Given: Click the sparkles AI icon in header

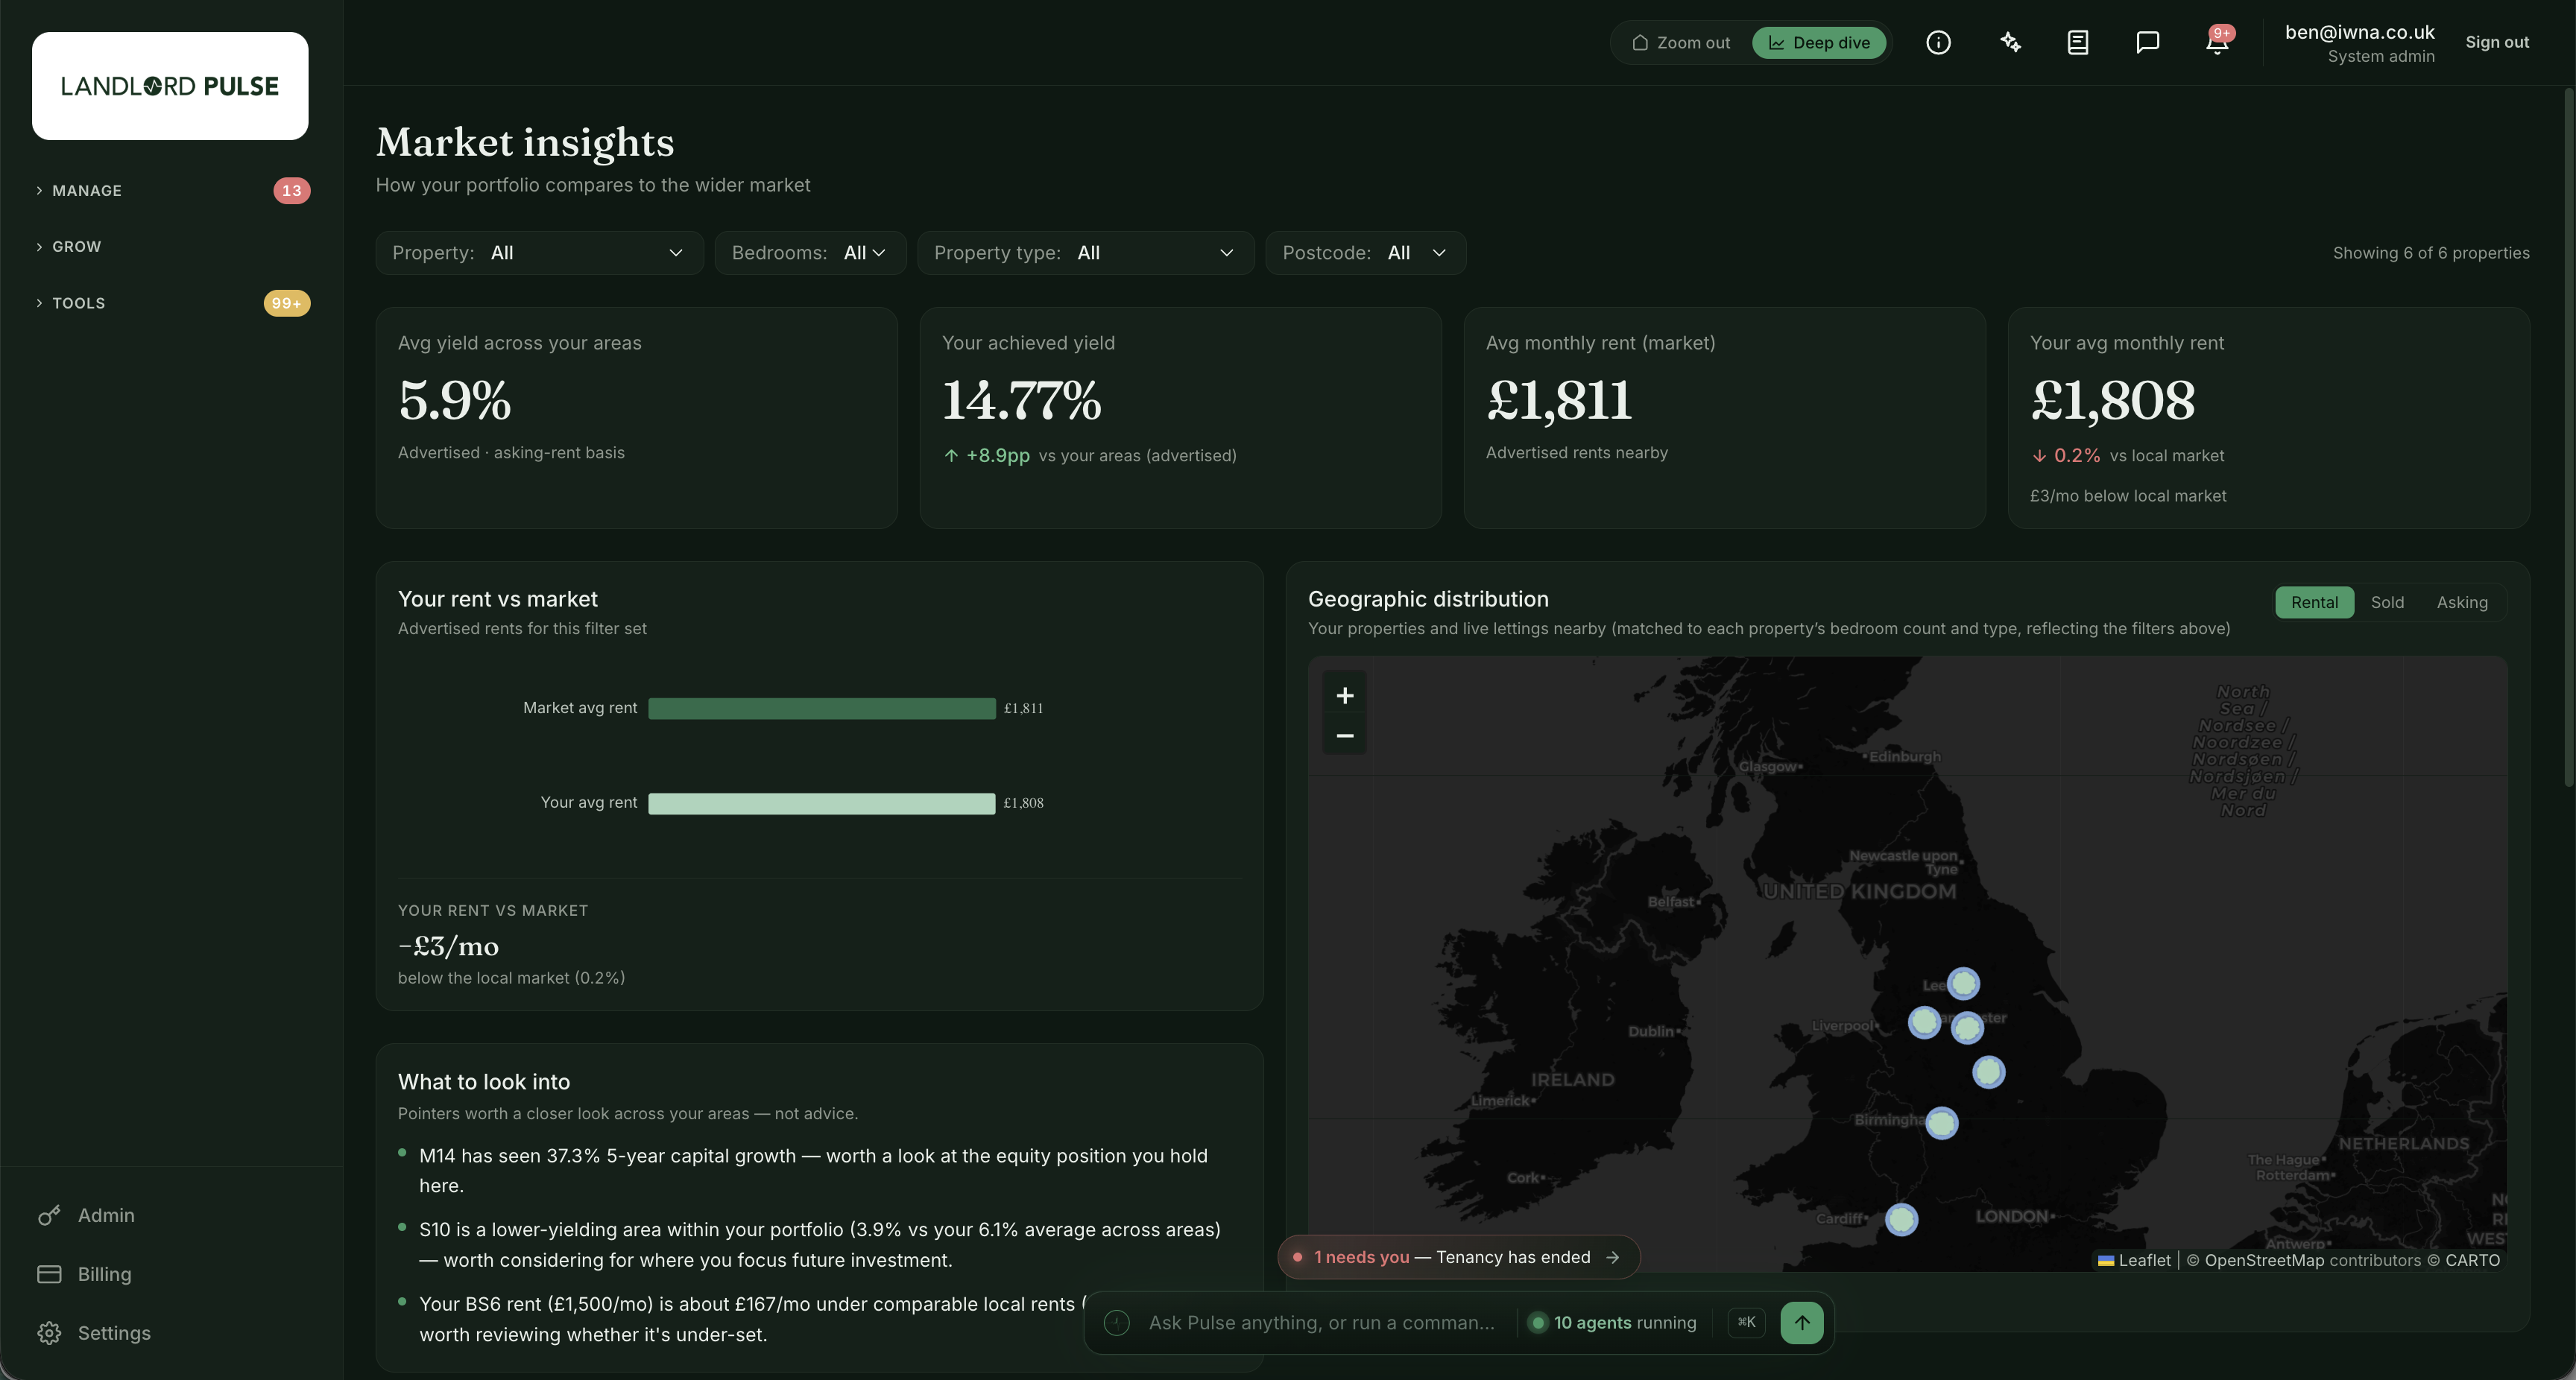Looking at the screenshot, I should pyautogui.click(x=2010, y=42).
